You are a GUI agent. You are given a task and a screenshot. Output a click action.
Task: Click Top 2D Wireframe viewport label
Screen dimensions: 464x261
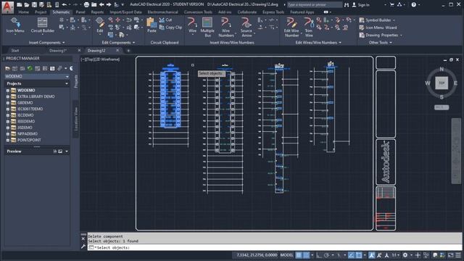tap(100, 59)
